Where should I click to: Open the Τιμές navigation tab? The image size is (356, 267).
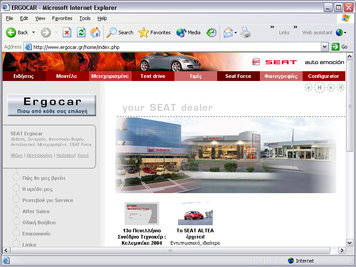pos(196,76)
